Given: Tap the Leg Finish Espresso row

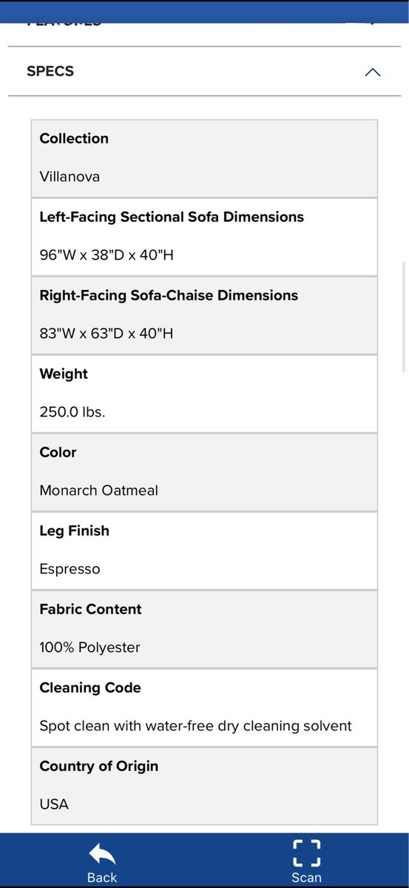Looking at the screenshot, I should coord(204,551).
